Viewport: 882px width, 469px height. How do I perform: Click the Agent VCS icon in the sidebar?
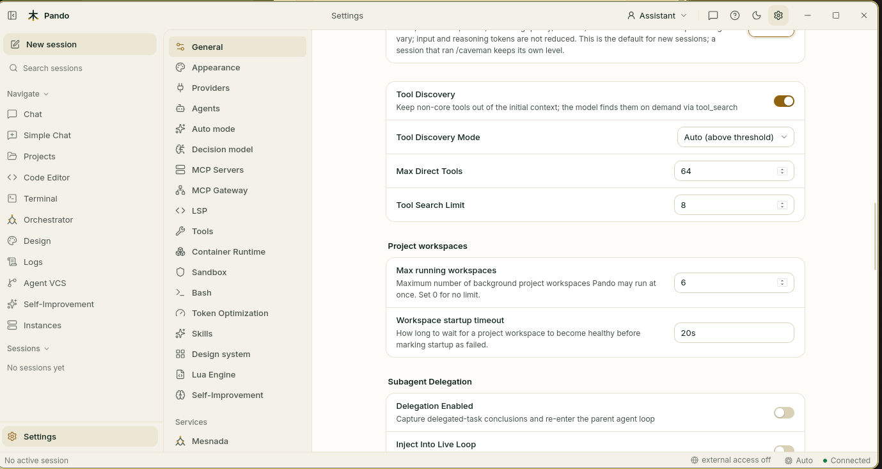tap(12, 283)
